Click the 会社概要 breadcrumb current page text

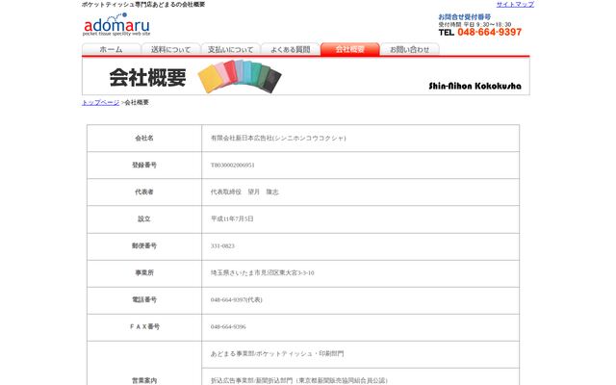(x=137, y=103)
